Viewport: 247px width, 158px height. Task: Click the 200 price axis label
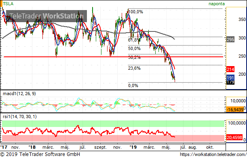click(x=242, y=74)
